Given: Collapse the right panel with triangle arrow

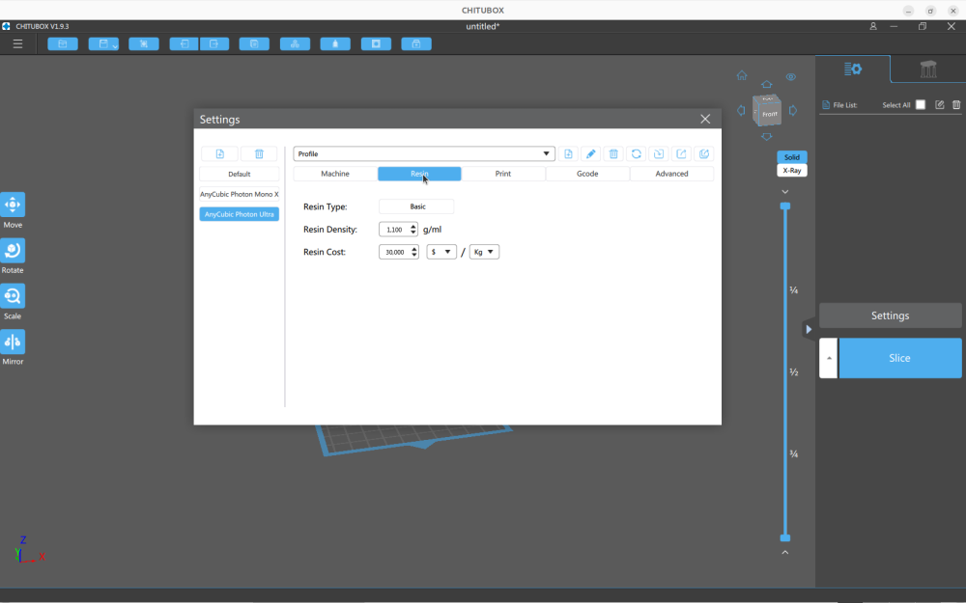Looking at the screenshot, I should [809, 329].
